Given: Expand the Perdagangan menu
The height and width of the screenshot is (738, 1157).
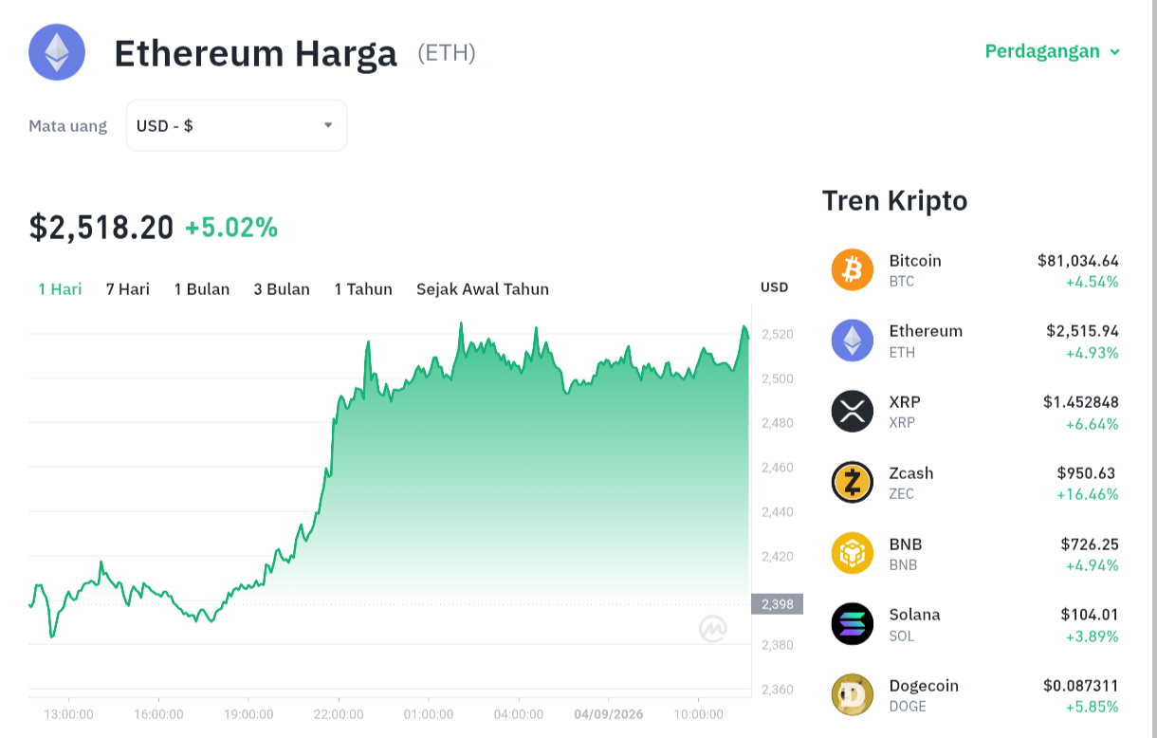Looking at the screenshot, I should (1053, 51).
